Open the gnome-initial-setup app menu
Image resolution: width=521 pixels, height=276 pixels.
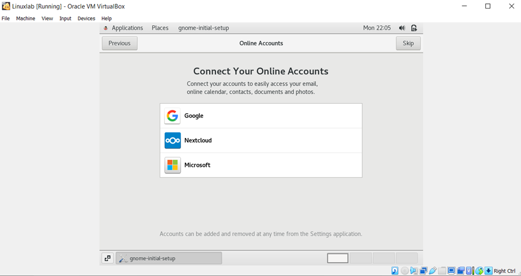[x=204, y=28]
